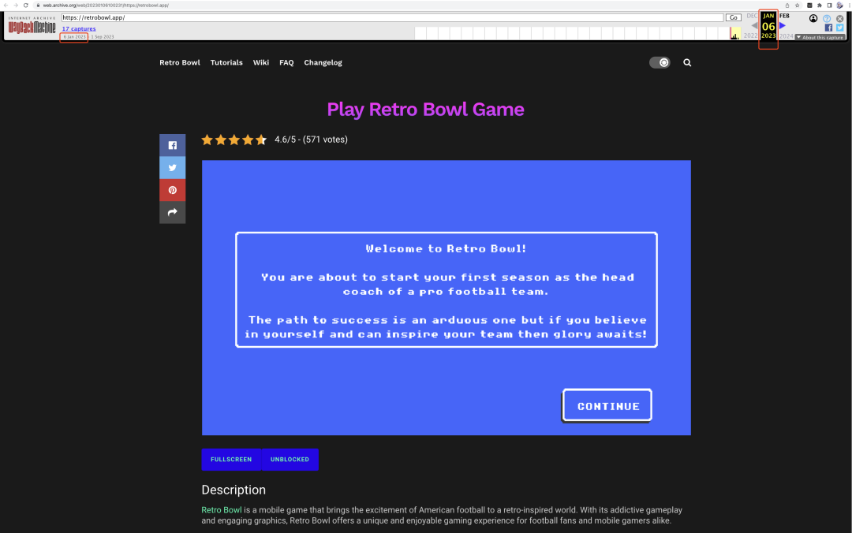This screenshot has height=533, width=852.
Task: Go to previous capture with gray arrow
Action: pos(754,25)
